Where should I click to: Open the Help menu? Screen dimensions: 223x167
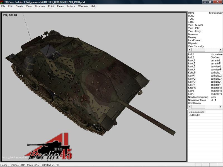(93, 6)
